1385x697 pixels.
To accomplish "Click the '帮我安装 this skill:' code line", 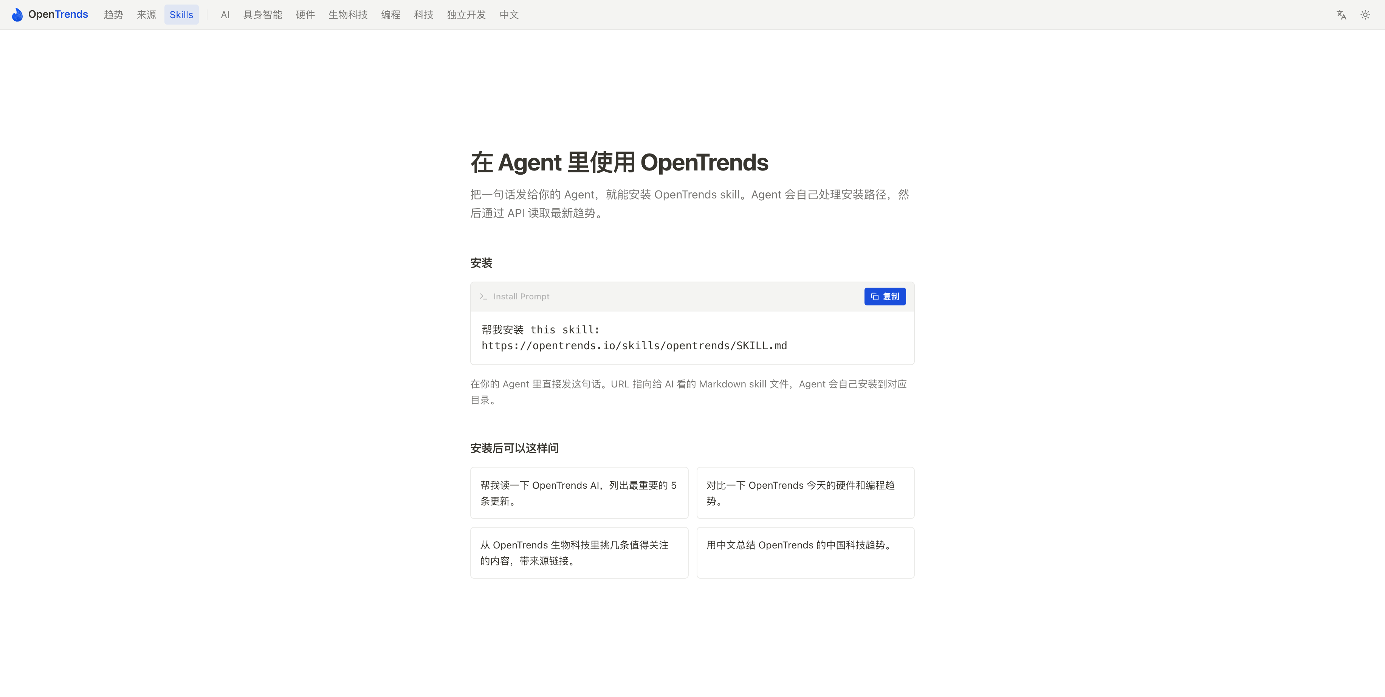I will pyautogui.click(x=540, y=330).
